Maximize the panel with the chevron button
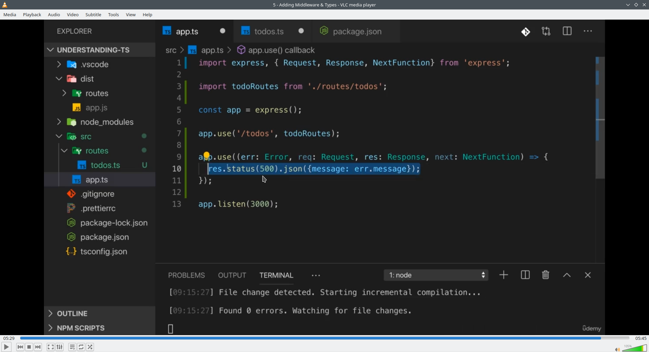The height and width of the screenshot is (352, 649). pyautogui.click(x=567, y=275)
